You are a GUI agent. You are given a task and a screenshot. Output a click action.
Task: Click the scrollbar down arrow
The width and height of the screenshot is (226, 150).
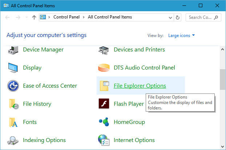(x=222, y=146)
